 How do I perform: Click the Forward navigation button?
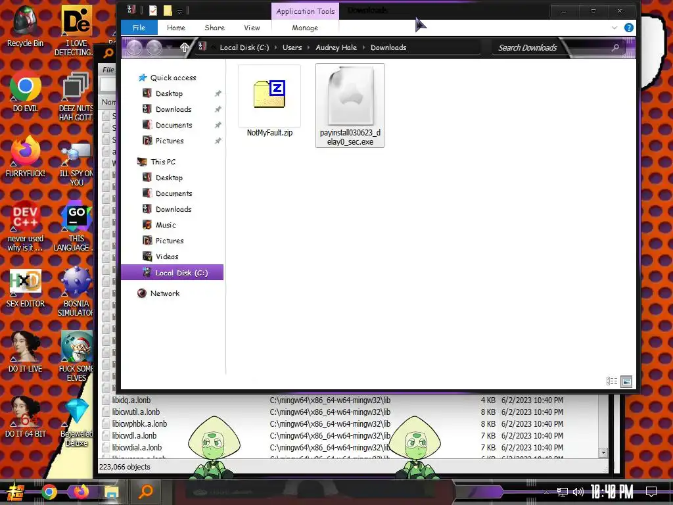point(154,47)
